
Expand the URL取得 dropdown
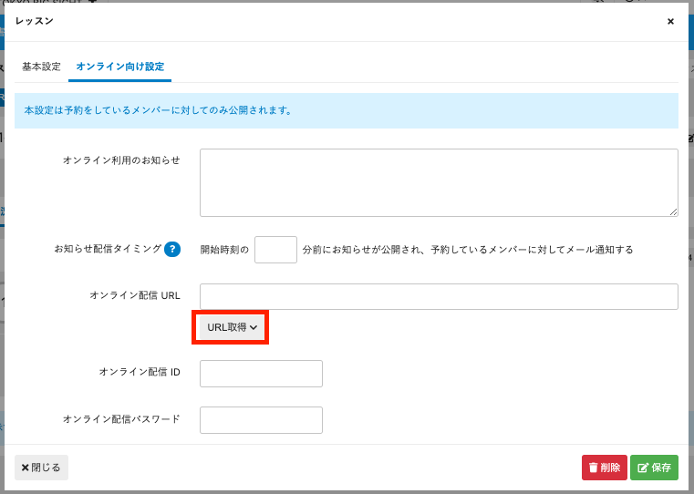[233, 327]
